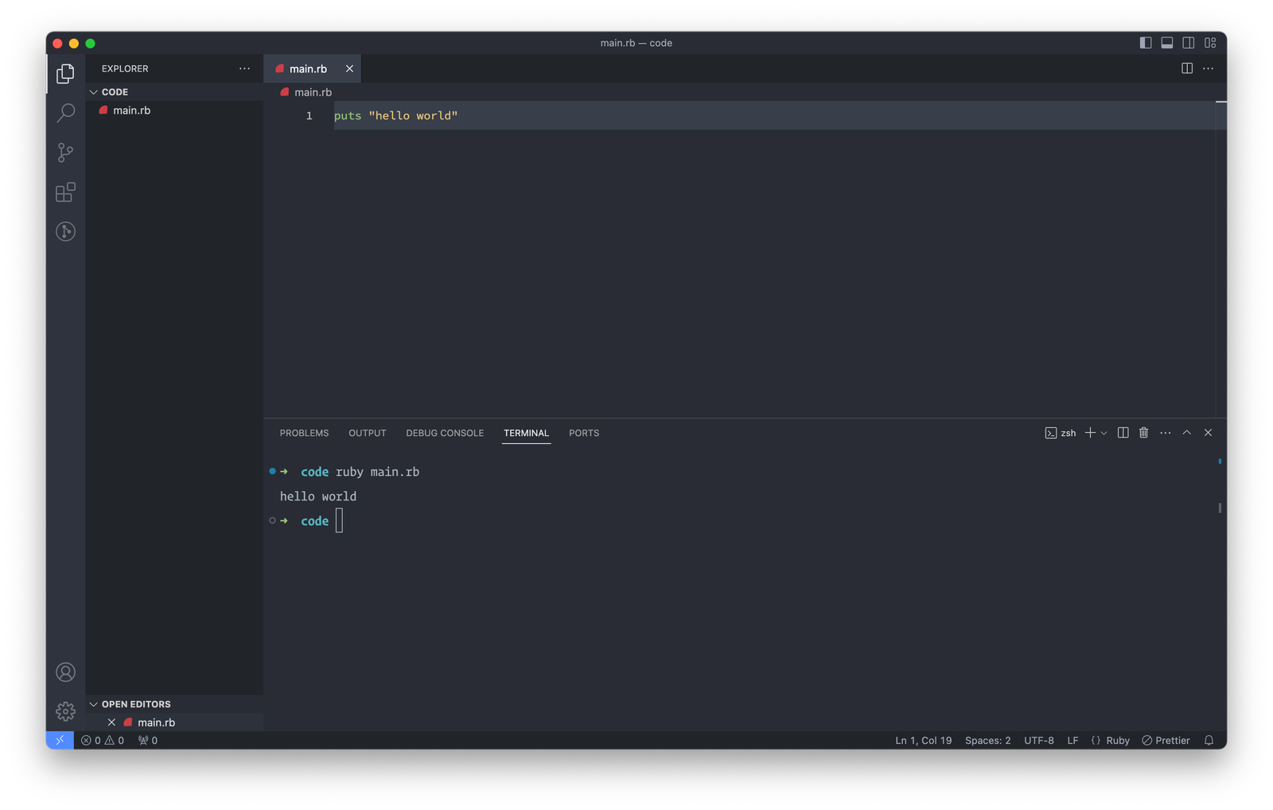Open the Manage settings gear
This screenshot has width=1273, height=810.
tap(65, 711)
